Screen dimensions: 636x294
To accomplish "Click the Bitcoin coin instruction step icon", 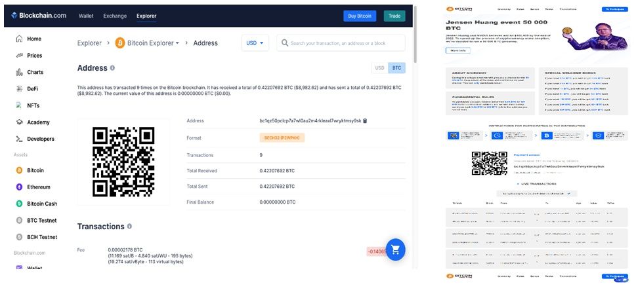I will pos(547,136).
